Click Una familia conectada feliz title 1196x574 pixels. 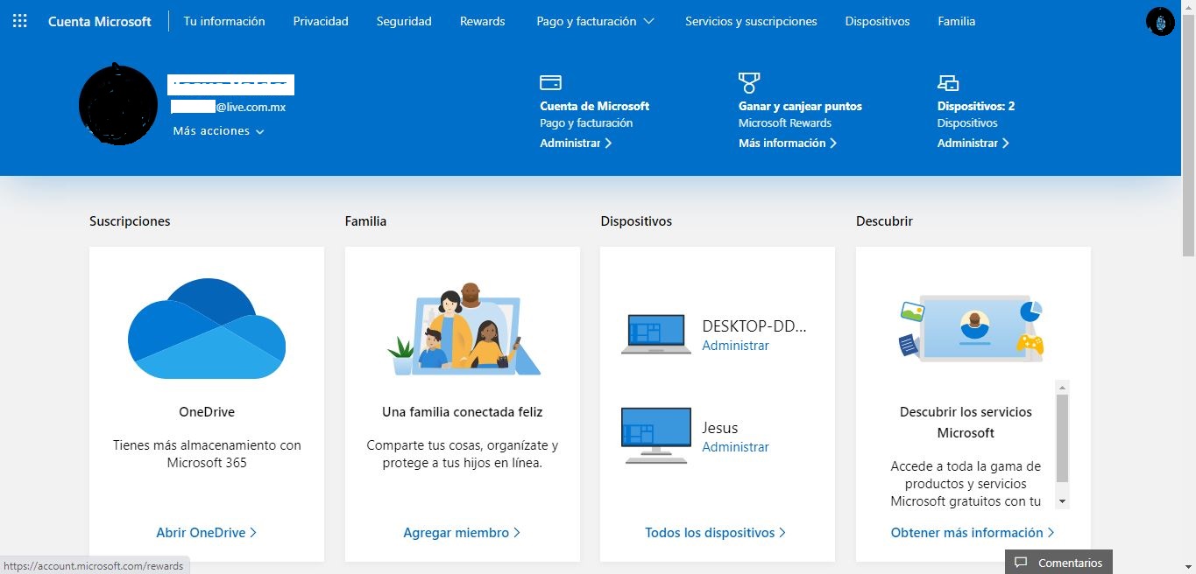coord(463,412)
